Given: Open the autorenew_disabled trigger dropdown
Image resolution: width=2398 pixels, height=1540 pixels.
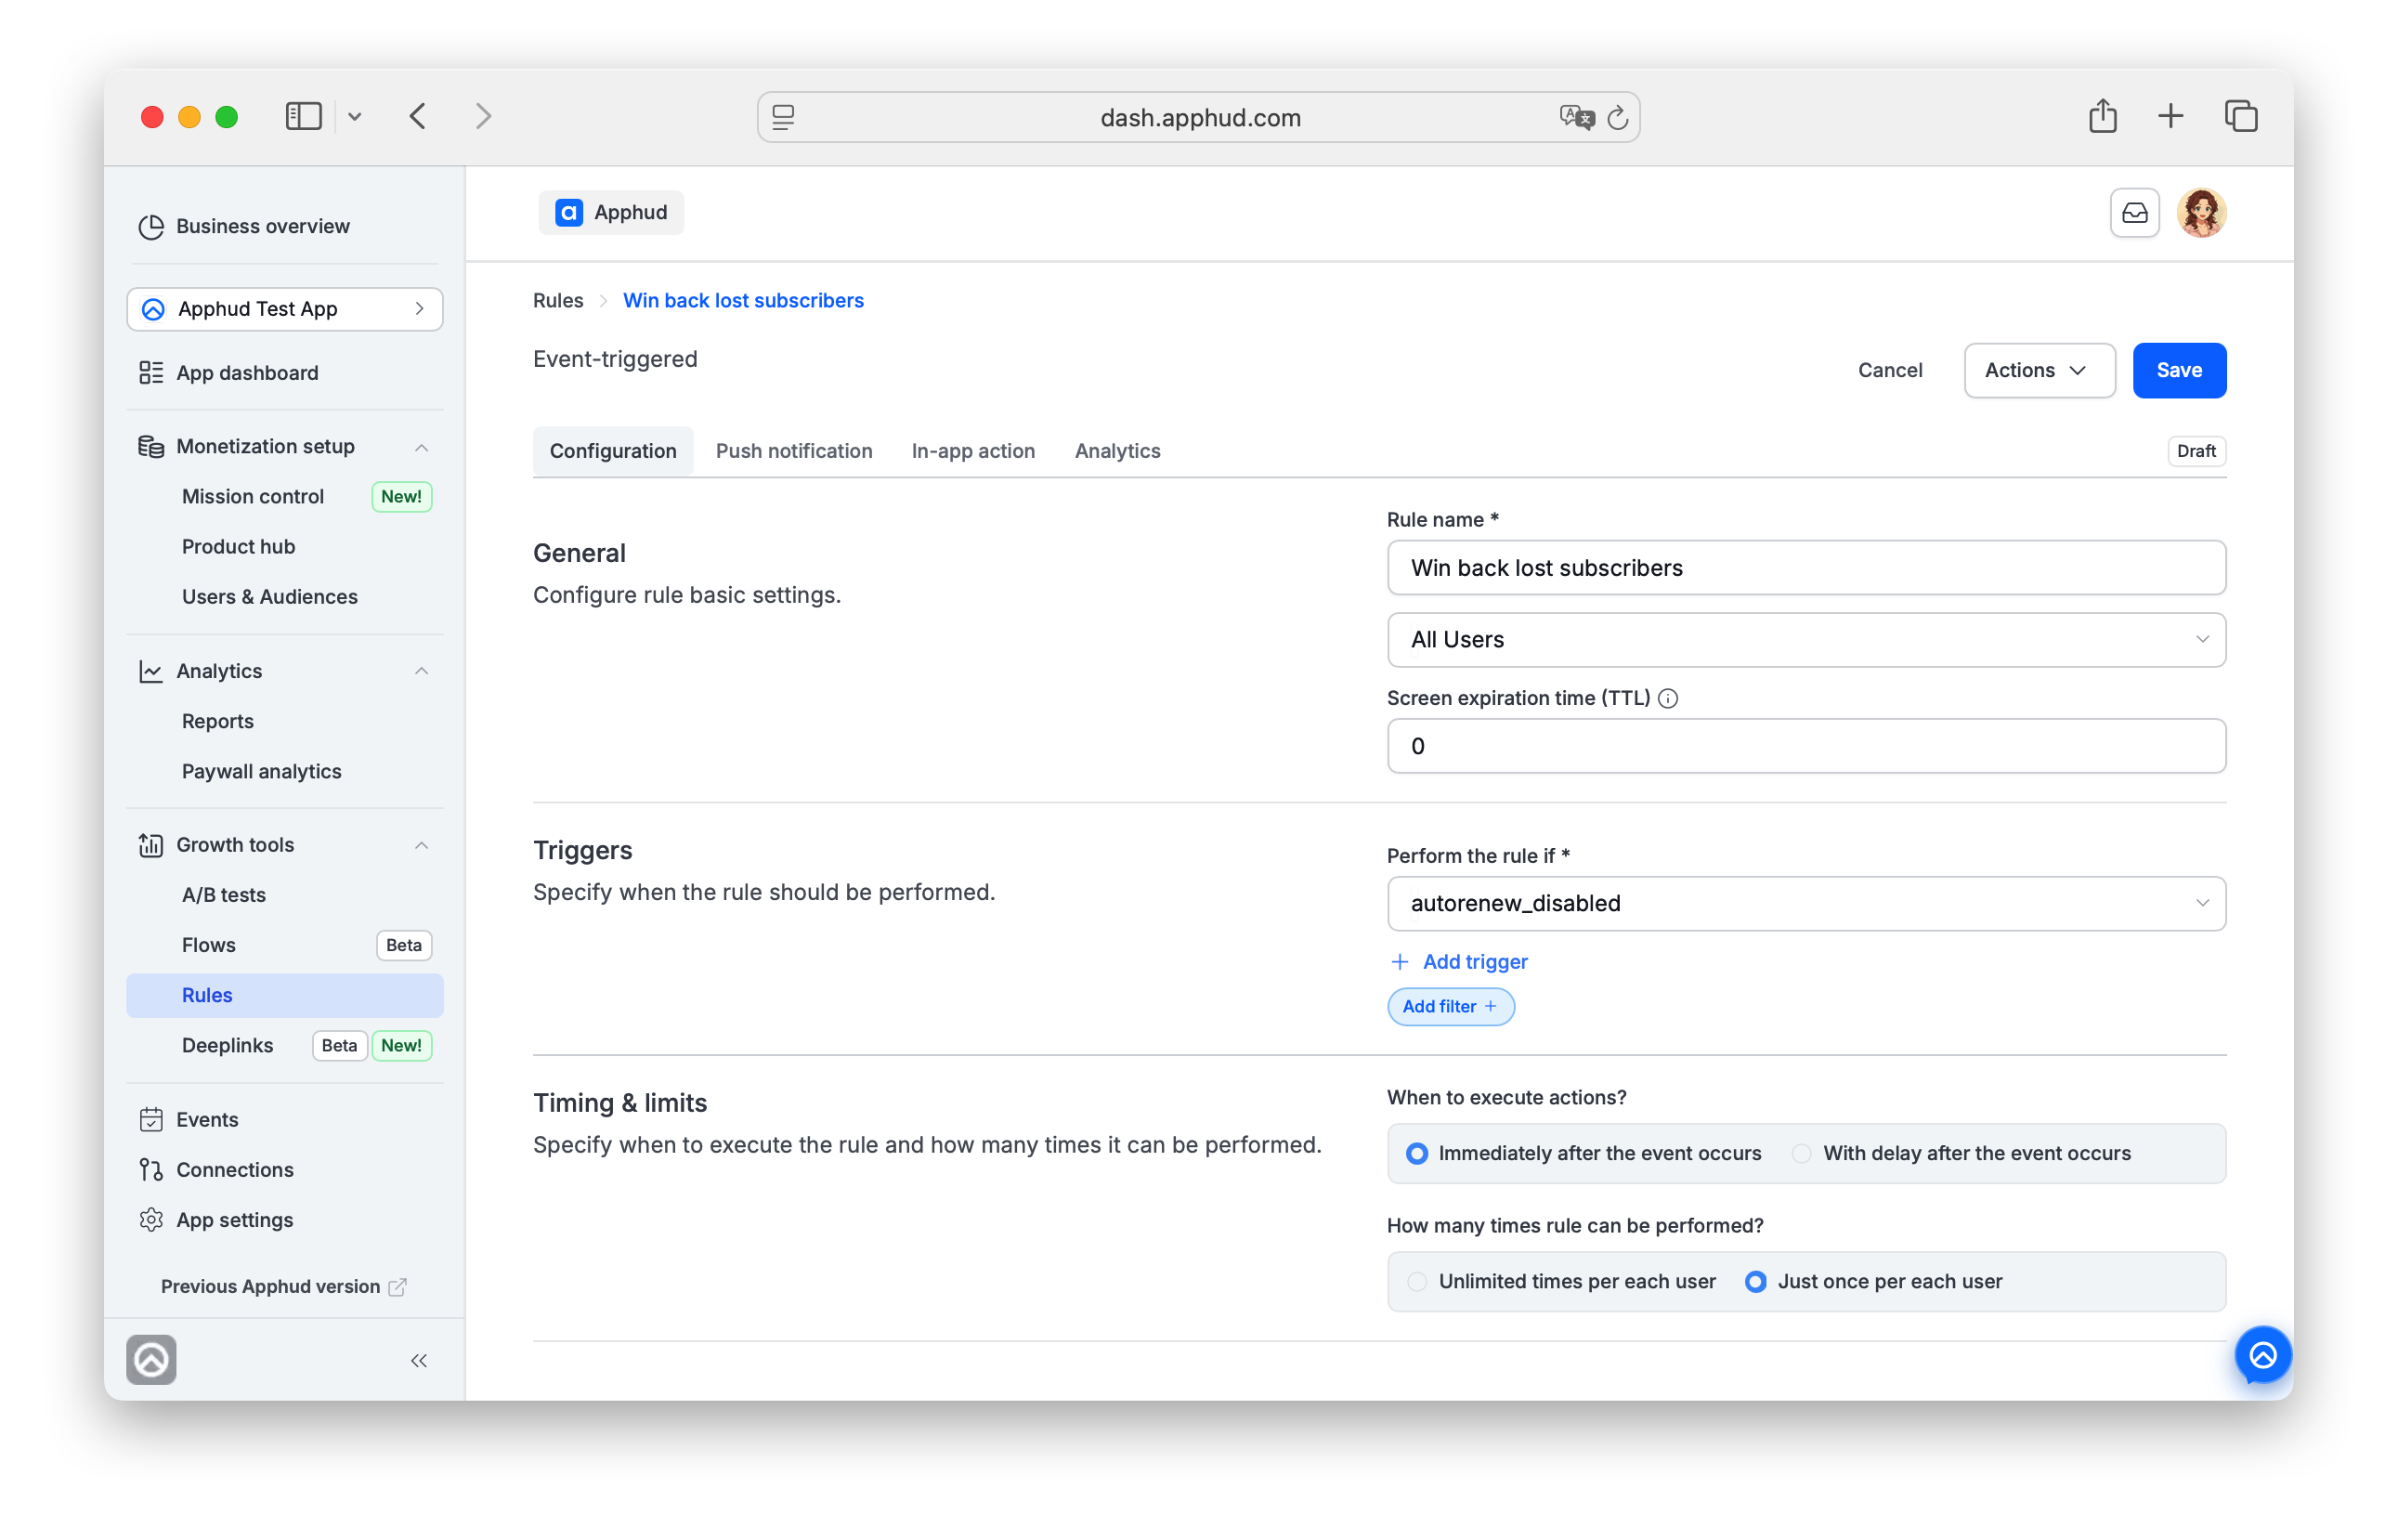Looking at the screenshot, I should pos(1805,903).
